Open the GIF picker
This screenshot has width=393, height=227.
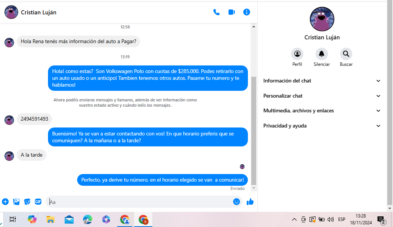[x=38, y=202]
